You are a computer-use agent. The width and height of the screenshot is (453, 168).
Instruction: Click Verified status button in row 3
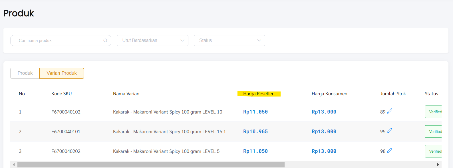point(433,151)
